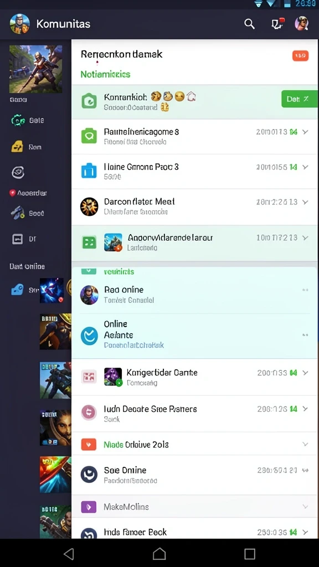Open the green Notiamicicies link
319x567 pixels.
[105, 75]
